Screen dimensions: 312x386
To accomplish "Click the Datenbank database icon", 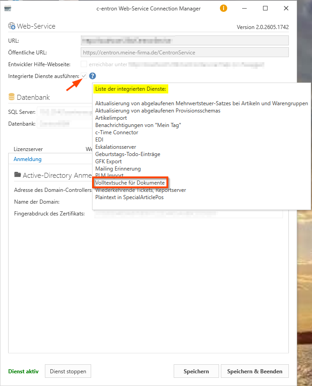I will [x=12, y=97].
